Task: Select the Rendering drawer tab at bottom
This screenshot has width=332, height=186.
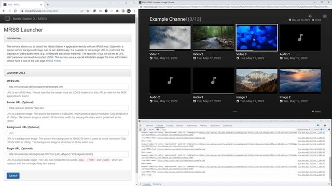Action: coord(157,184)
